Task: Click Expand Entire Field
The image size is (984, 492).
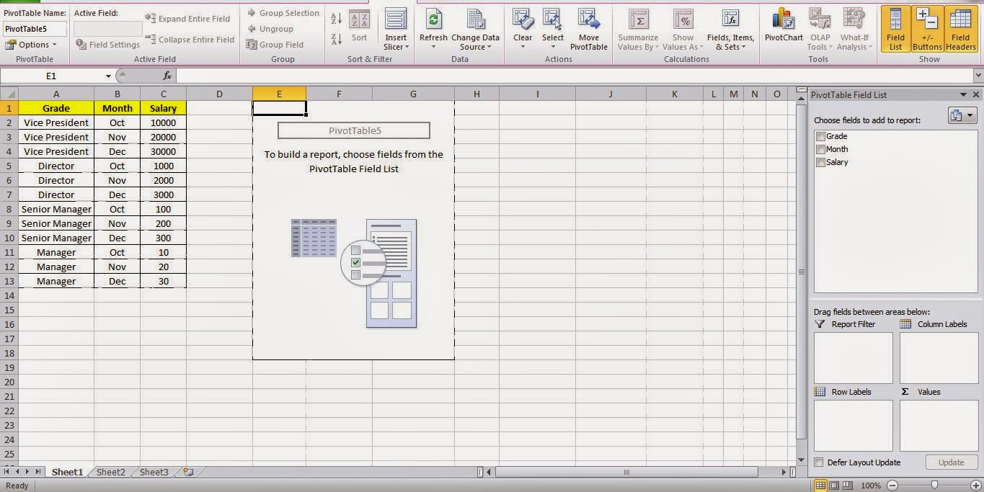Action: 187,19
